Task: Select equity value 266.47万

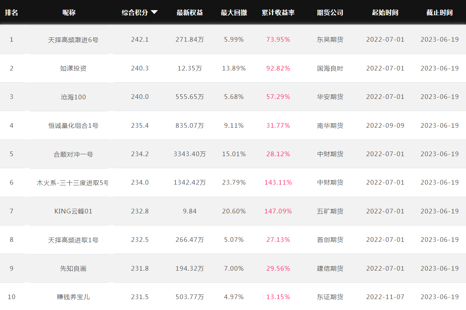Action: click(190, 240)
